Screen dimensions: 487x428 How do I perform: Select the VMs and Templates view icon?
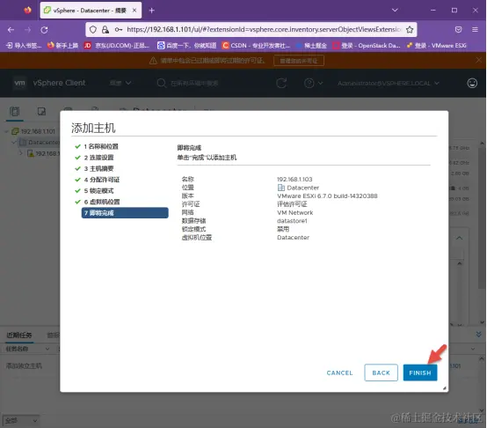pos(41,111)
